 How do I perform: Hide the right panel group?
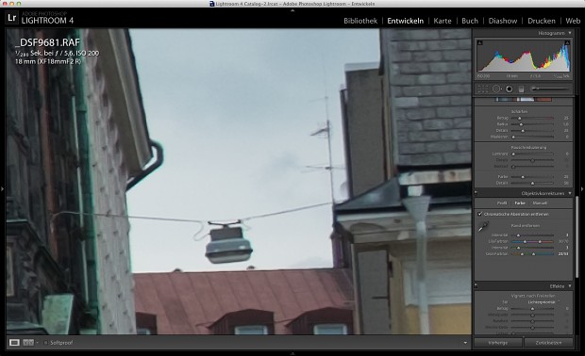coord(582,188)
